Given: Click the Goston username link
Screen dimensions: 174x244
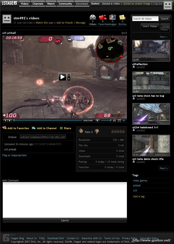Looking at the screenshot, I should [95, 4].
